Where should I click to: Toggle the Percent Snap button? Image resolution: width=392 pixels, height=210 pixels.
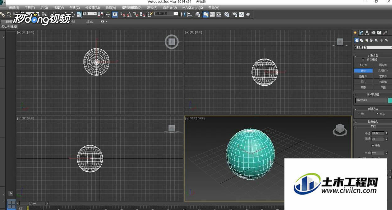(136, 14)
